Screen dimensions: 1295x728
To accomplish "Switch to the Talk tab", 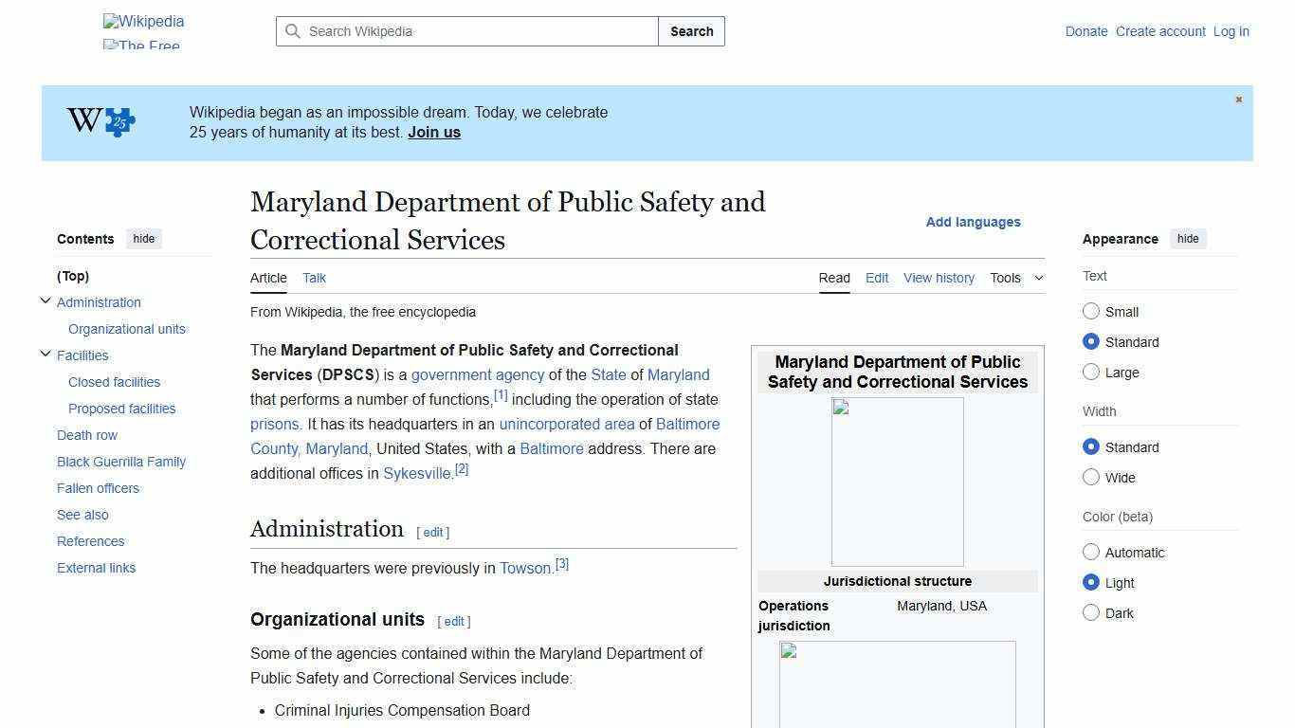I will click(x=314, y=278).
